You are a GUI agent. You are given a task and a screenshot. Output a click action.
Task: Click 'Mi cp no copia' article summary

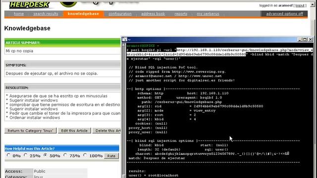click(x=19, y=51)
